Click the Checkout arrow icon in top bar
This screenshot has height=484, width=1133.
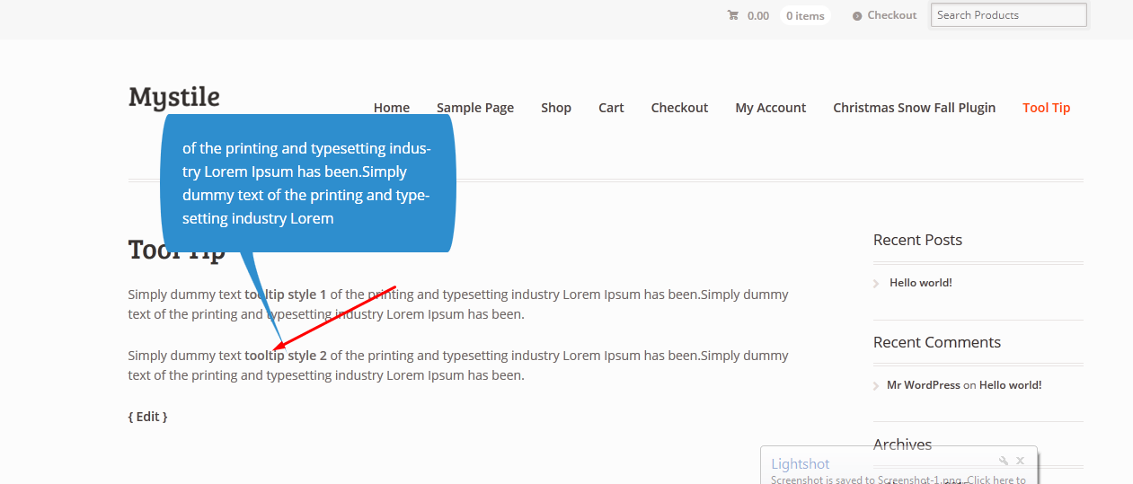point(857,16)
